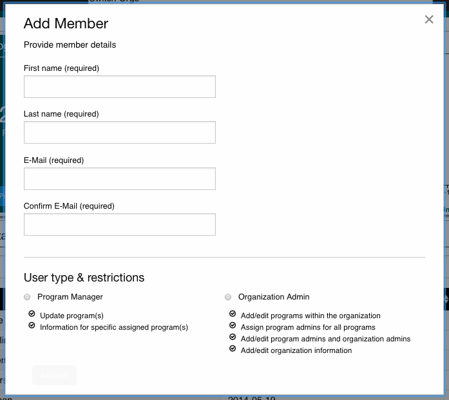
Task: Click the faded Add User button
Action: [54, 375]
